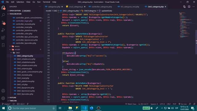Switch to VO_categoria_inst.php tab

coord(130,7)
